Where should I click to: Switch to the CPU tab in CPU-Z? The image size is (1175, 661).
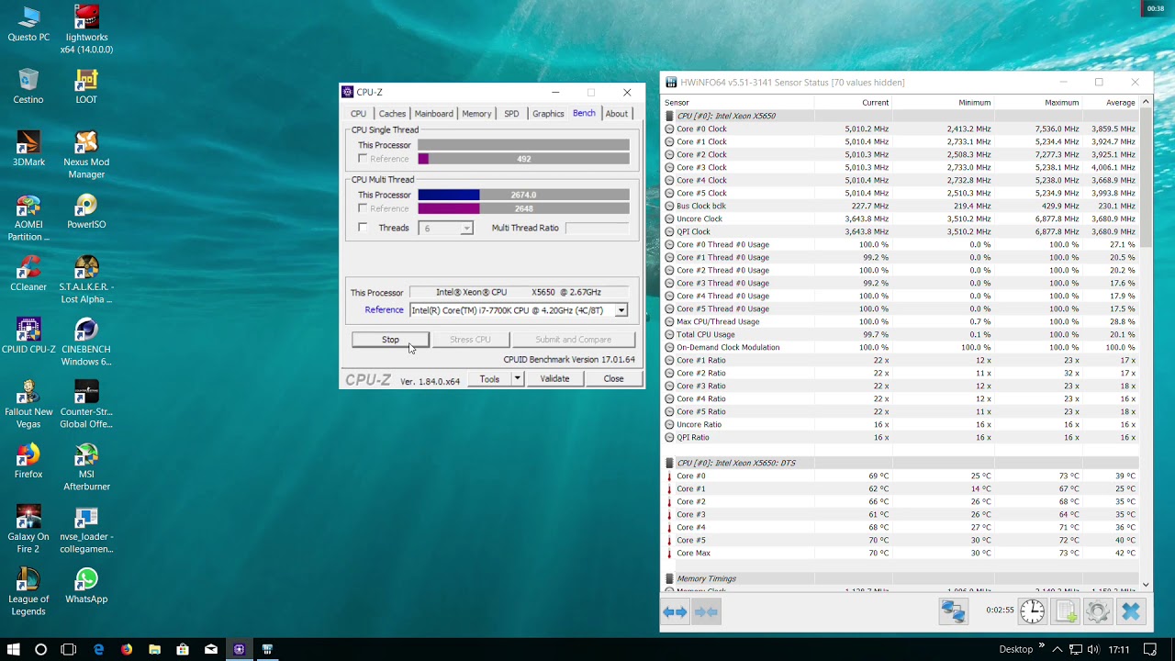(x=358, y=114)
